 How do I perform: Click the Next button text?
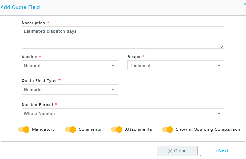(223, 151)
